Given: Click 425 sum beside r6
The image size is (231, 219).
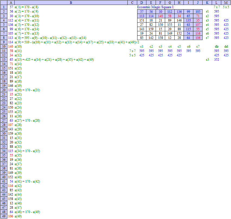Looking at the screenshot, I should coord(226,33).
